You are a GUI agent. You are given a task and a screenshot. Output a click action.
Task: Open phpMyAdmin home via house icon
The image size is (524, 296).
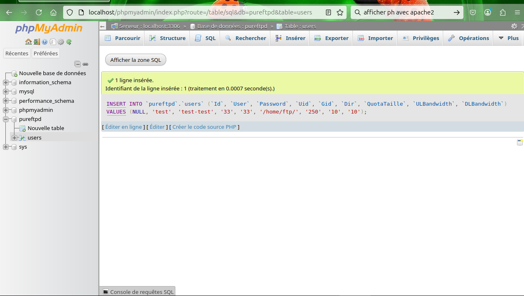[28, 42]
